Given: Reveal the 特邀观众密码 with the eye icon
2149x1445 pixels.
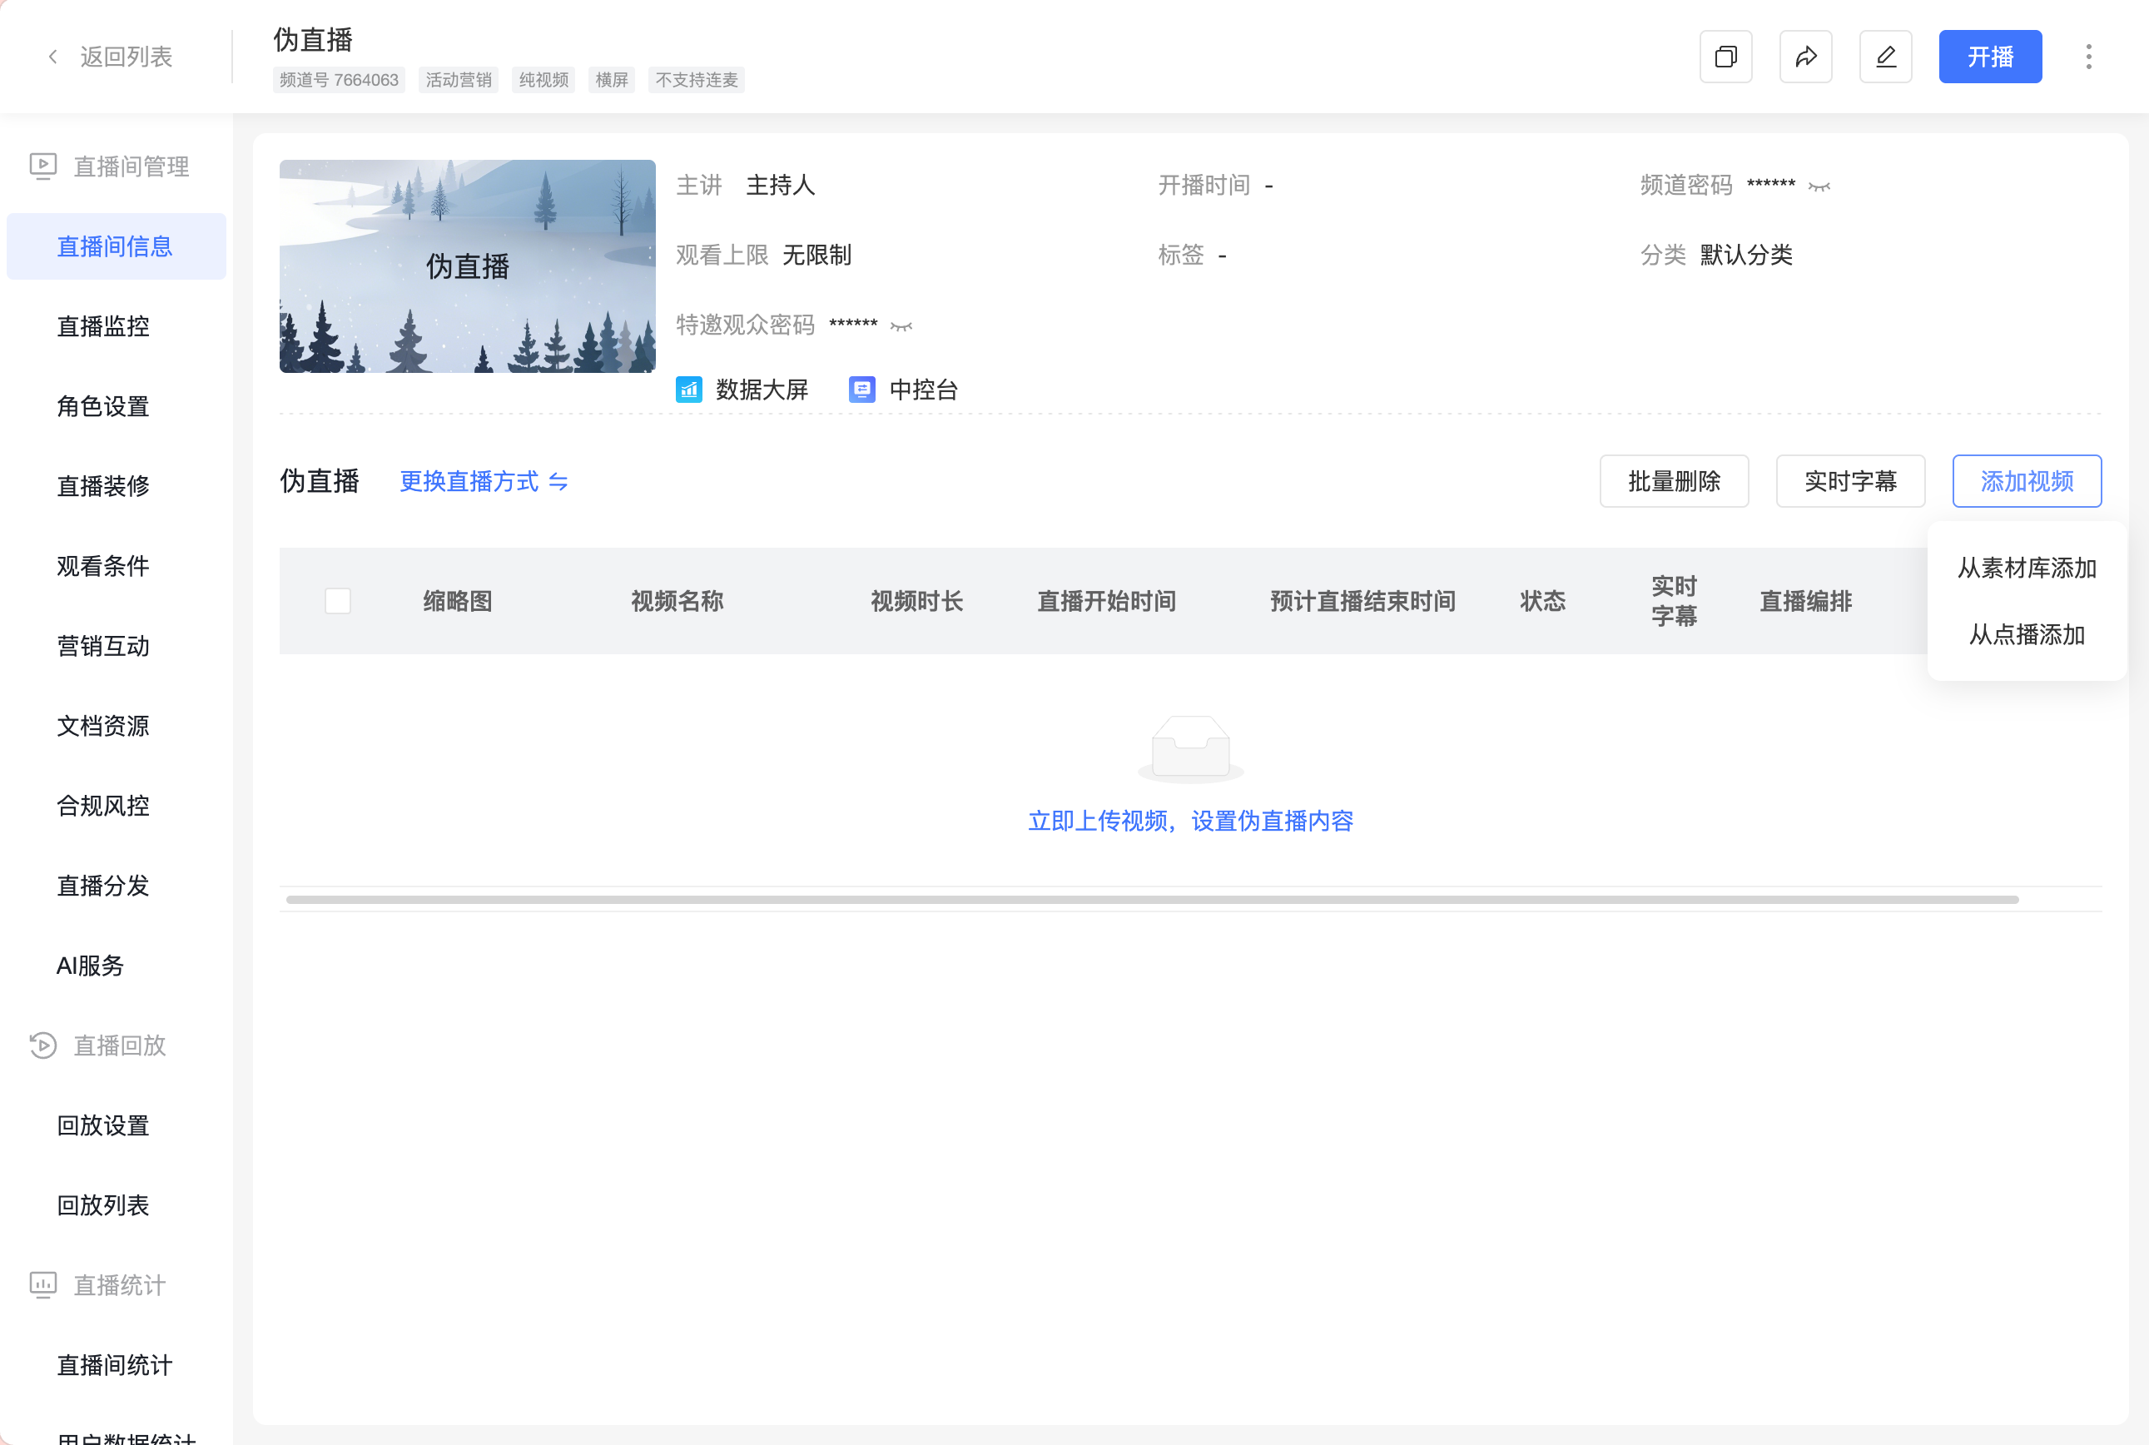Looking at the screenshot, I should click(901, 326).
